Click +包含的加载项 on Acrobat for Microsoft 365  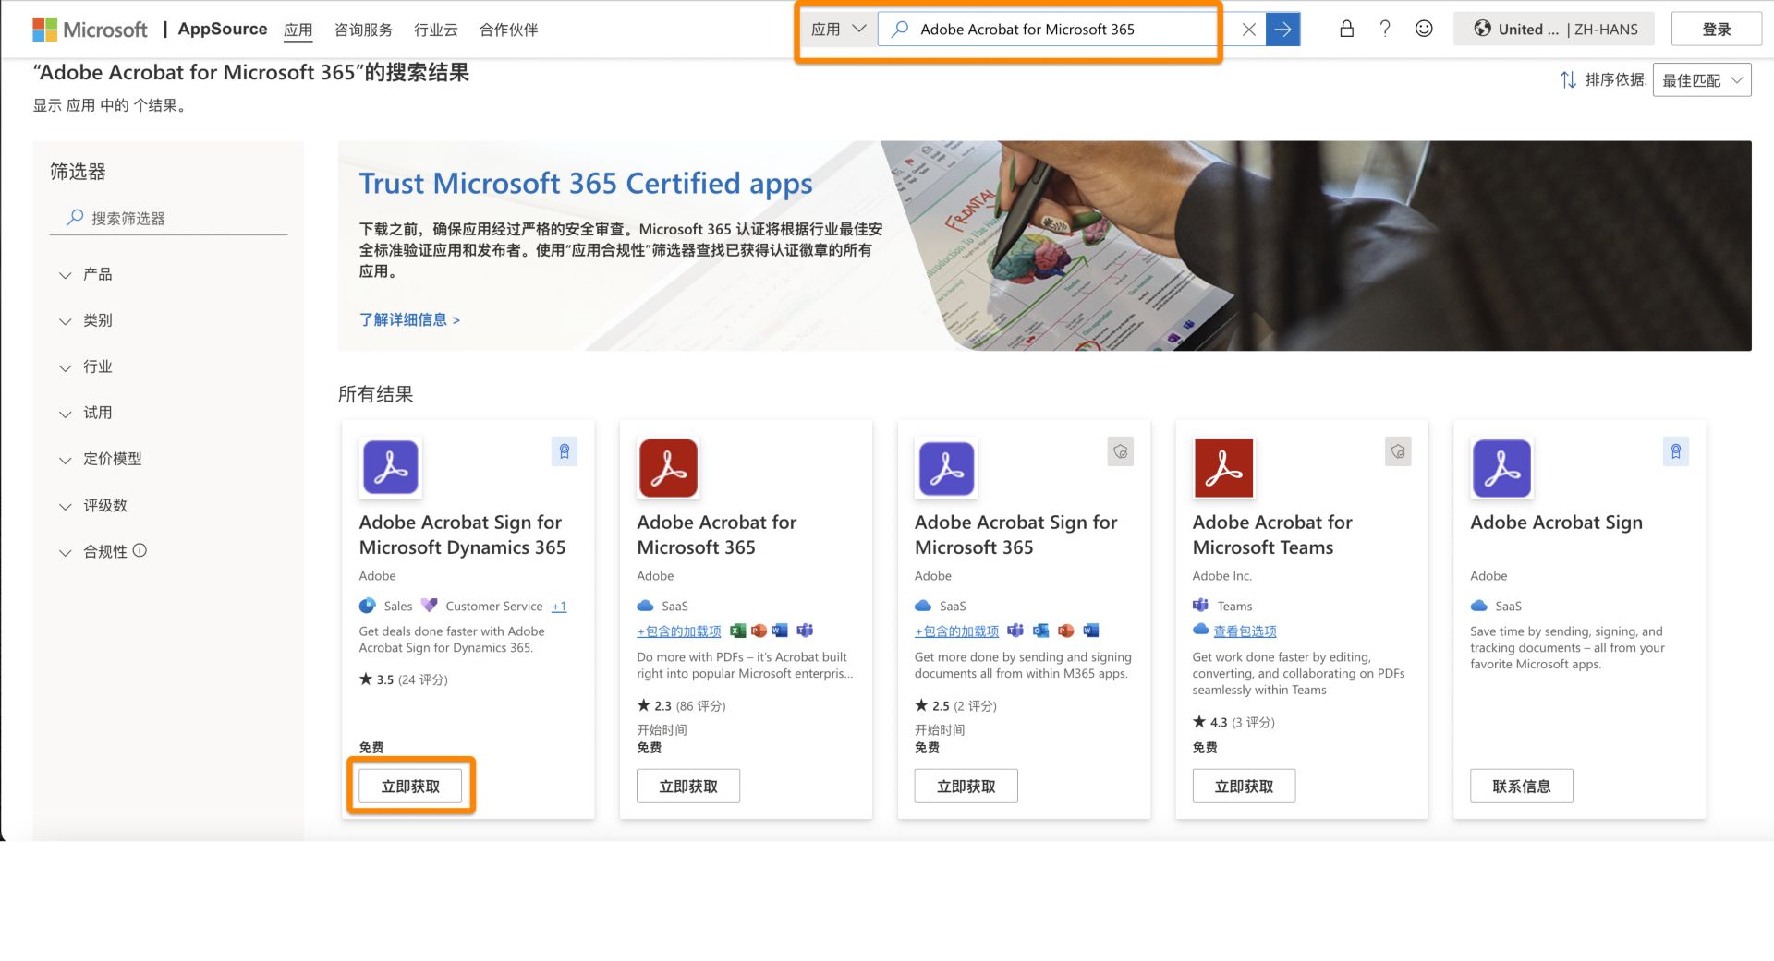(679, 631)
